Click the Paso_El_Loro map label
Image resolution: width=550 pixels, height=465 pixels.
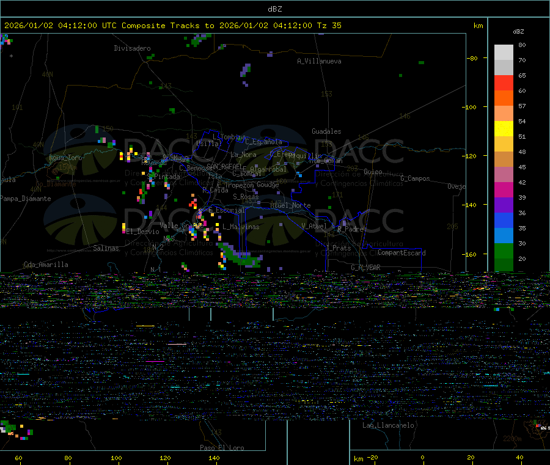coord(222,448)
